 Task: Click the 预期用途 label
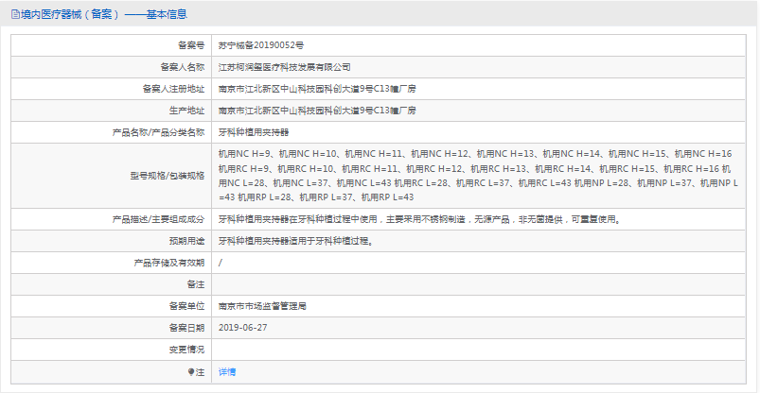pyautogui.click(x=187, y=241)
